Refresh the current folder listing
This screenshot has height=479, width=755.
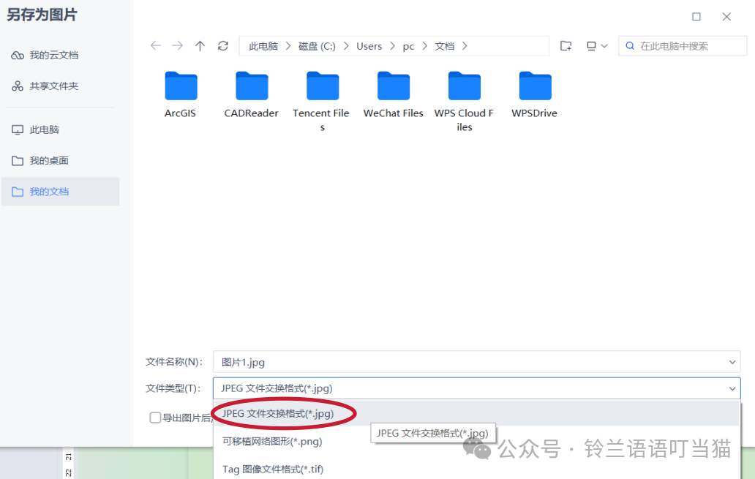tap(223, 46)
